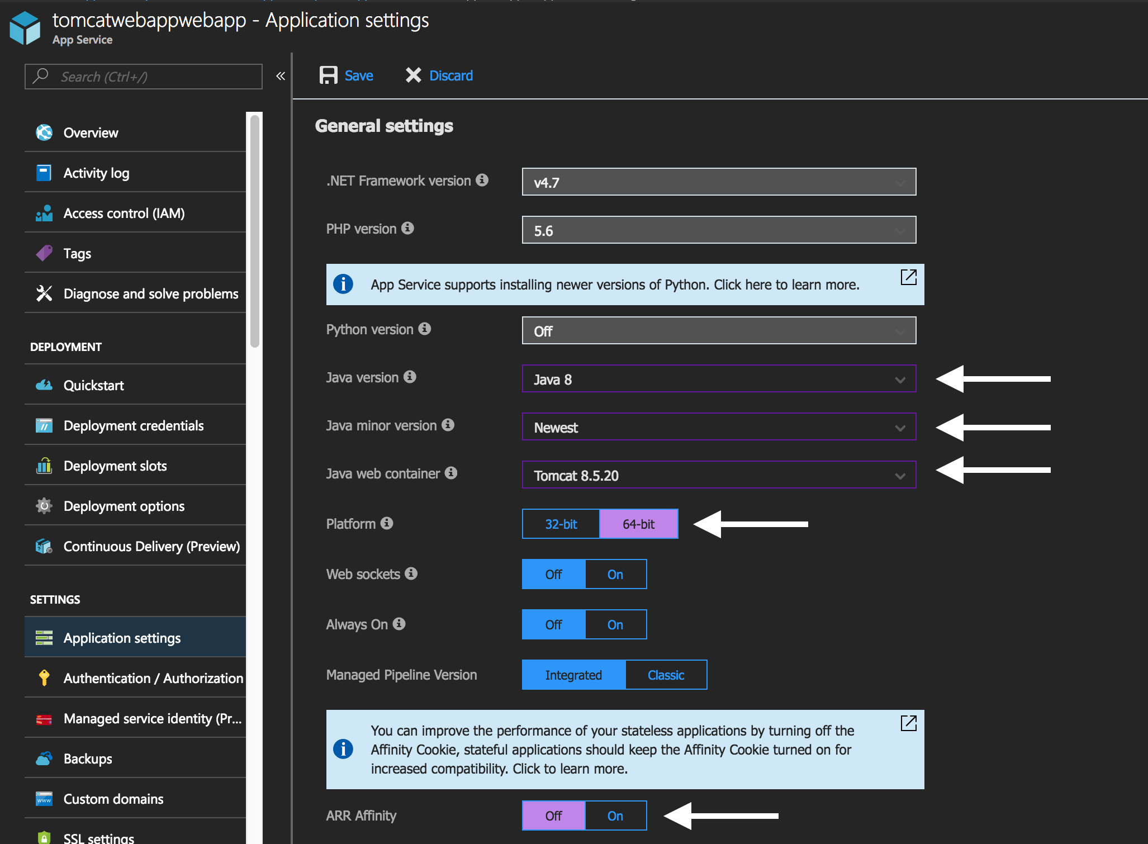Collapse the sidebar with double chevron

(x=281, y=76)
